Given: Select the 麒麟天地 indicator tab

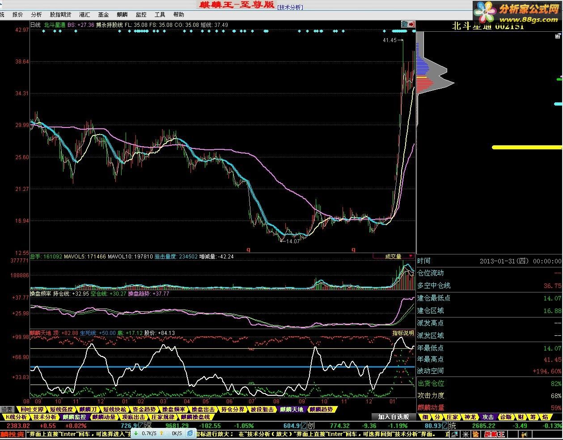Looking at the screenshot, I should pyautogui.click(x=292, y=409).
